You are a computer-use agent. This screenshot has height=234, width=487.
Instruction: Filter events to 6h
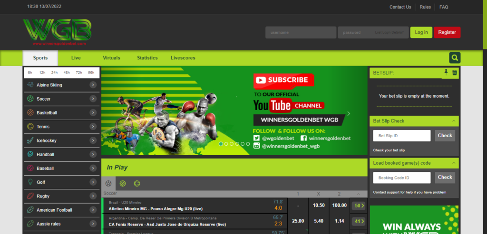30,73
